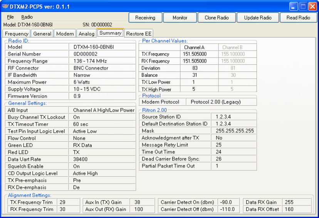Screen dimensions: 319x218
Task: Click the Frequency Range value 136 - 174 MHz
Action: click(x=90, y=61)
